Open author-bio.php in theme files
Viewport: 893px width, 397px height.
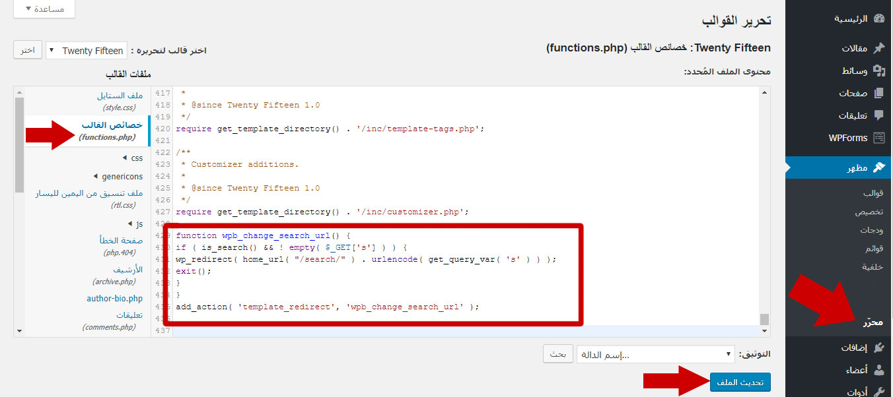tap(115, 299)
